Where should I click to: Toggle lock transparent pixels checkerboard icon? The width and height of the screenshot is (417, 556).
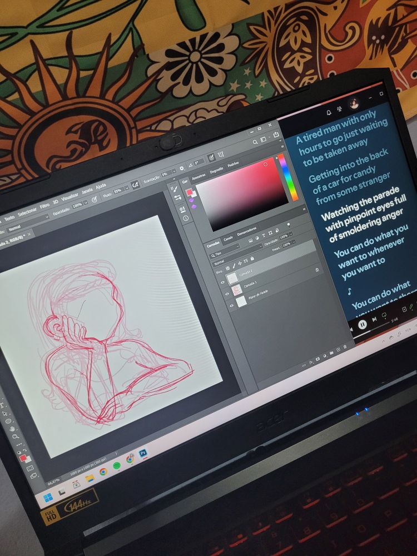tap(227, 268)
